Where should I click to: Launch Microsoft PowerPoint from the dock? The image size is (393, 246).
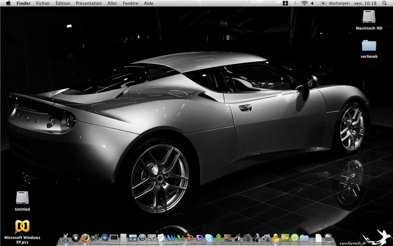(x=190, y=238)
